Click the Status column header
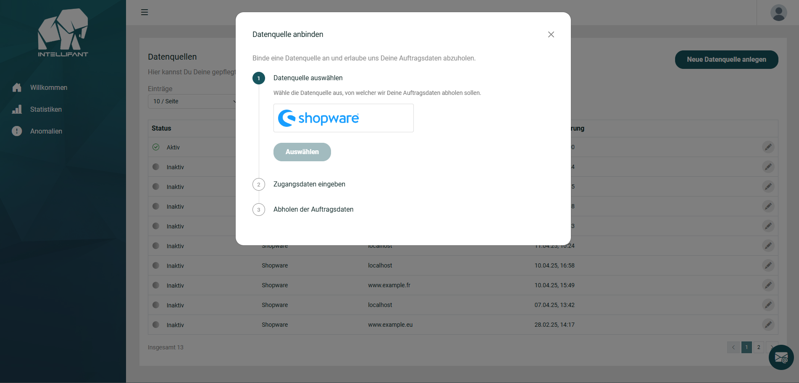The image size is (799, 383). pyautogui.click(x=161, y=129)
